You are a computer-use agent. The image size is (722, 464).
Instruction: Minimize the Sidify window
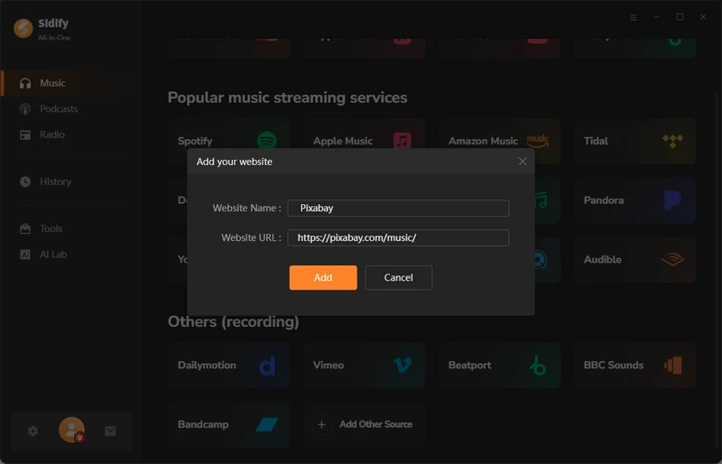657,17
